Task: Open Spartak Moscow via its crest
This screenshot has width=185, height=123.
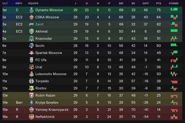Action: [x=31, y=53]
